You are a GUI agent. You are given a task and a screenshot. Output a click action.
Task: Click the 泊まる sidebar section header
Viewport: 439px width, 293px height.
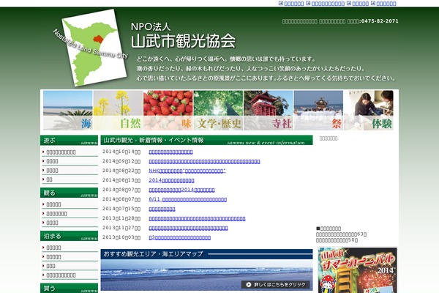70,236
